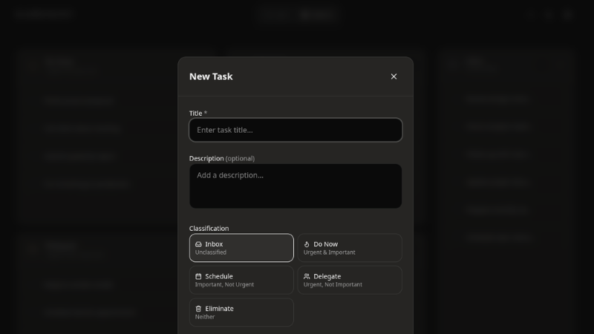Click the New Task dialog heading
Screen dimensions: 594x334
coord(211,76)
